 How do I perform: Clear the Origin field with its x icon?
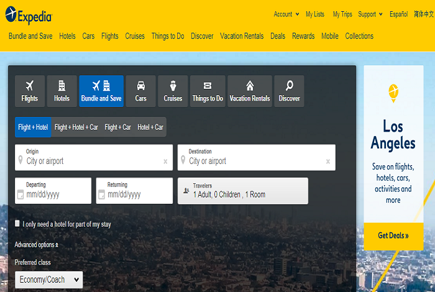click(x=165, y=162)
